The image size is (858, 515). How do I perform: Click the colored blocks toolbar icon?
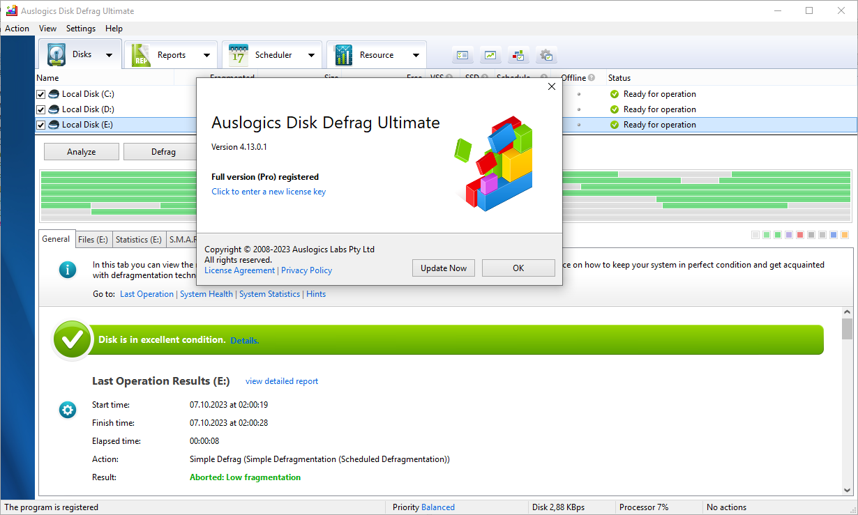518,55
